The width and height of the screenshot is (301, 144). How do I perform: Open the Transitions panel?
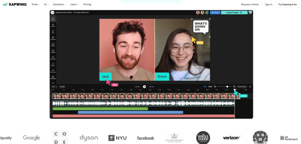click(53, 71)
